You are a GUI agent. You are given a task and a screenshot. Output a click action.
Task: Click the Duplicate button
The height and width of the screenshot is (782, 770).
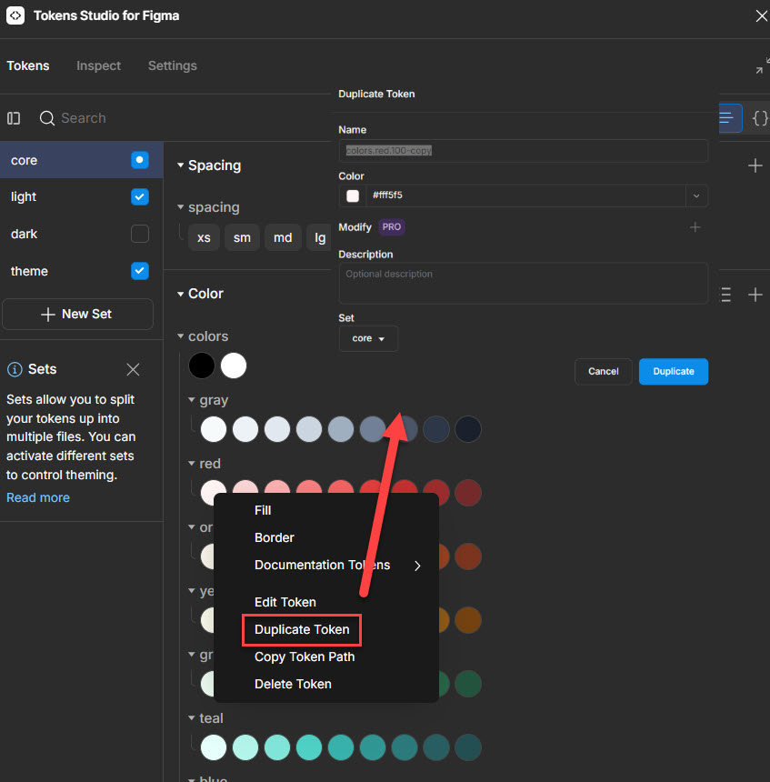(674, 372)
